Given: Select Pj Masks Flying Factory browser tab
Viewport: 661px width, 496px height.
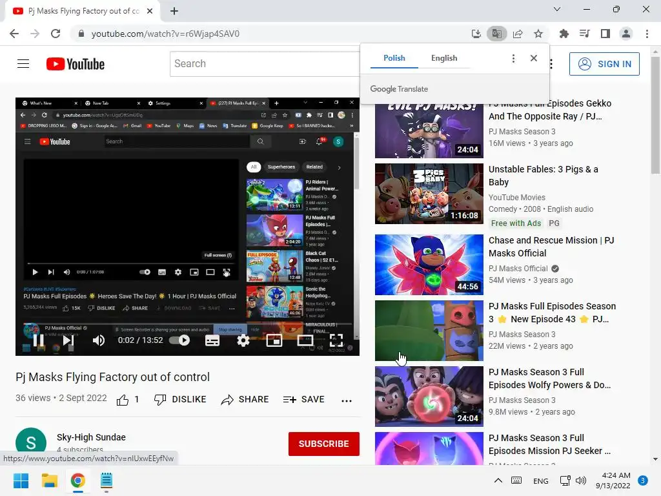Looking at the screenshot, I should coord(82,11).
